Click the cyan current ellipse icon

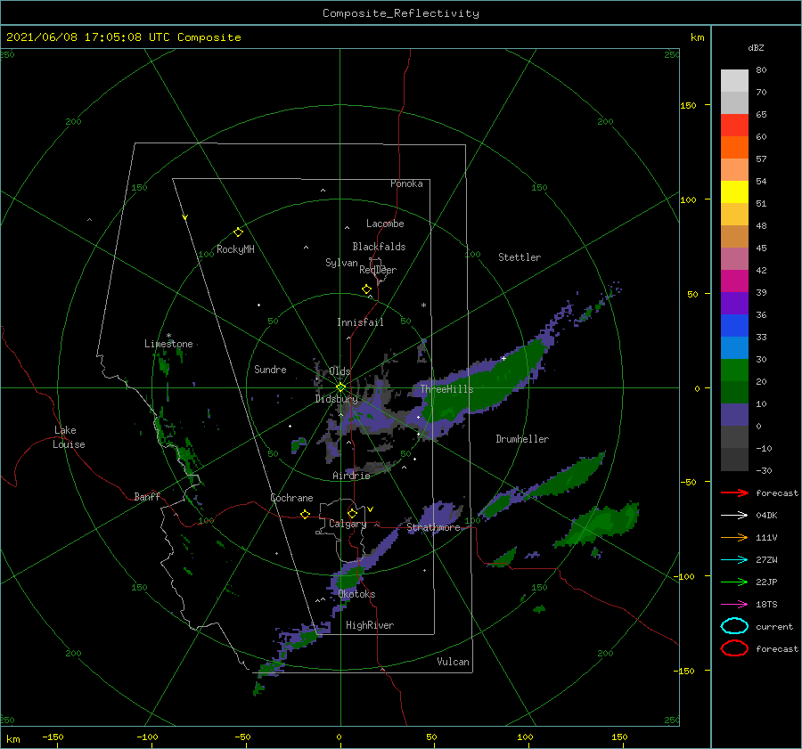click(x=734, y=626)
